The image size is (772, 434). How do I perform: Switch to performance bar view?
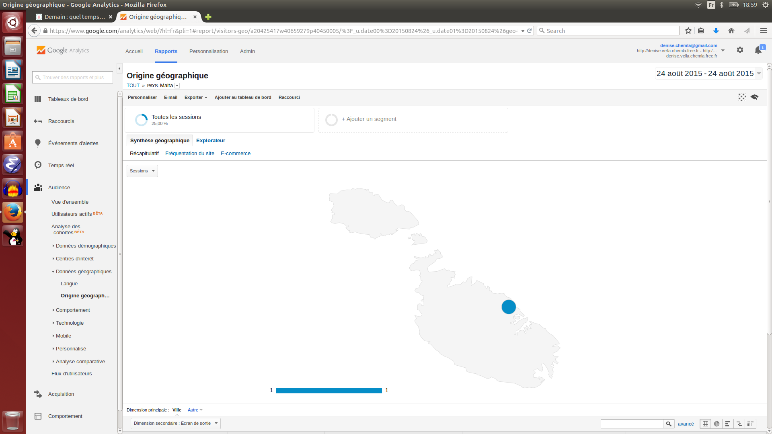click(x=728, y=424)
